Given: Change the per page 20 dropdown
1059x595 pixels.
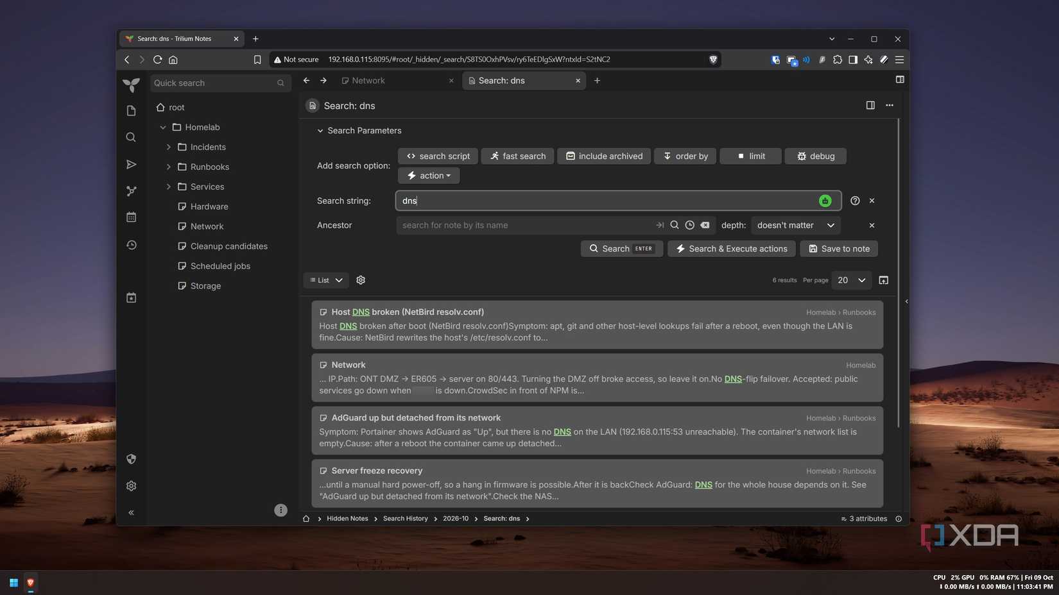Looking at the screenshot, I should [x=852, y=280].
